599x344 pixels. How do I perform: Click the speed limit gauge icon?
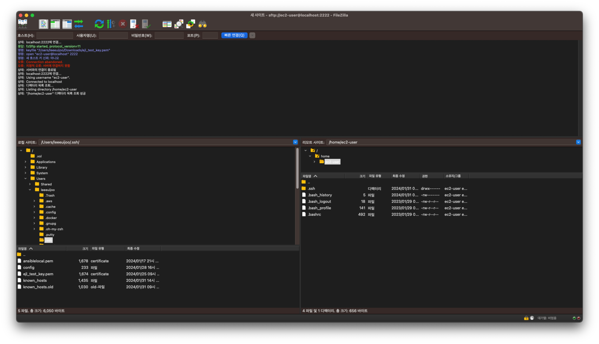(532, 318)
